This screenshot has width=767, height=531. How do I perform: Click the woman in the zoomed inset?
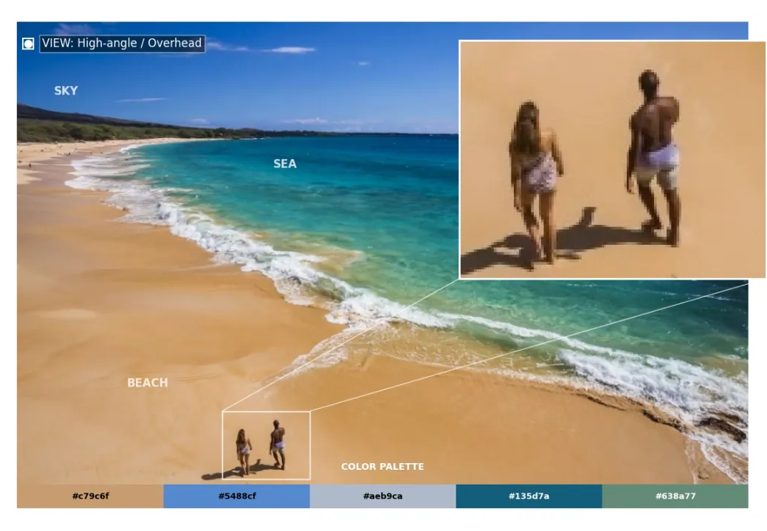(x=537, y=177)
